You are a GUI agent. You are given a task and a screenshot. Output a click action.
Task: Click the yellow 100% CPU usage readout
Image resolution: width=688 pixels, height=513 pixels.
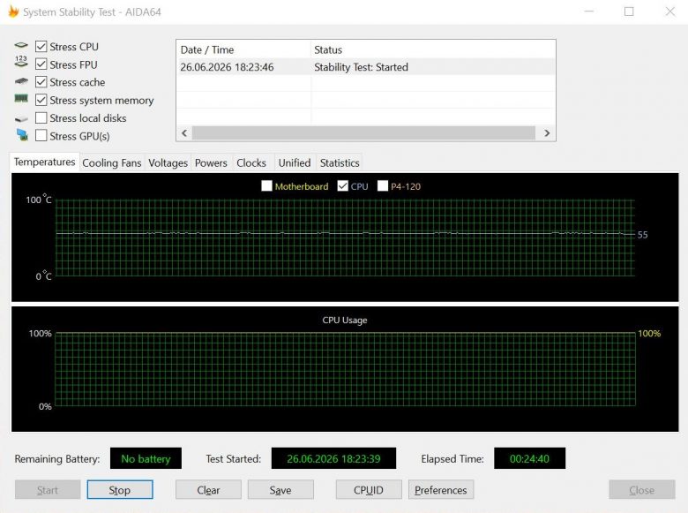coord(649,334)
